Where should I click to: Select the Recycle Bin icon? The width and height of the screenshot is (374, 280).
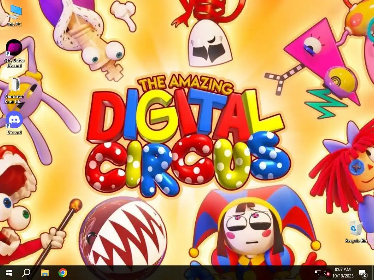point(356,232)
